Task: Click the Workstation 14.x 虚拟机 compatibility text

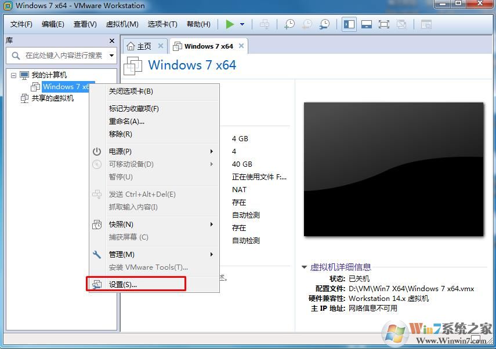Action: point(389,299)
